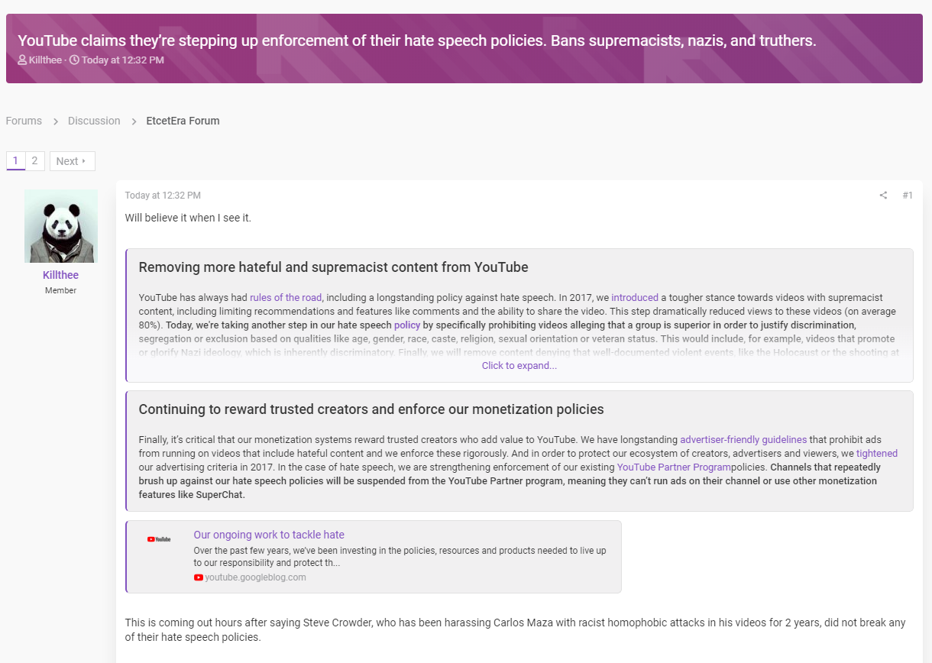This screenshot has height=663, width=932.
Task: Open the 'rules of the road' link
Action: (286, 297)
